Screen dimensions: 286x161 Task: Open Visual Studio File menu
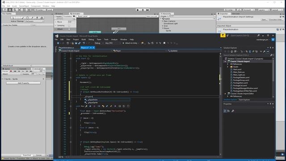(56, 39)
